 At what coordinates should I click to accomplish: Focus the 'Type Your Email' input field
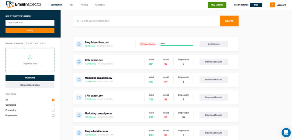click(30, 23)
